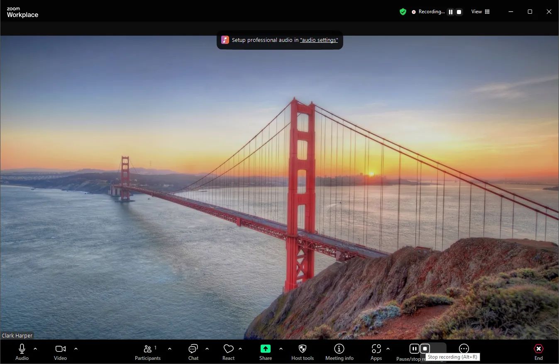This screenshot has height=364, width=559.
Task: Click the Recording status indicator
Action: pyautogui.click(x=428, y=12)
